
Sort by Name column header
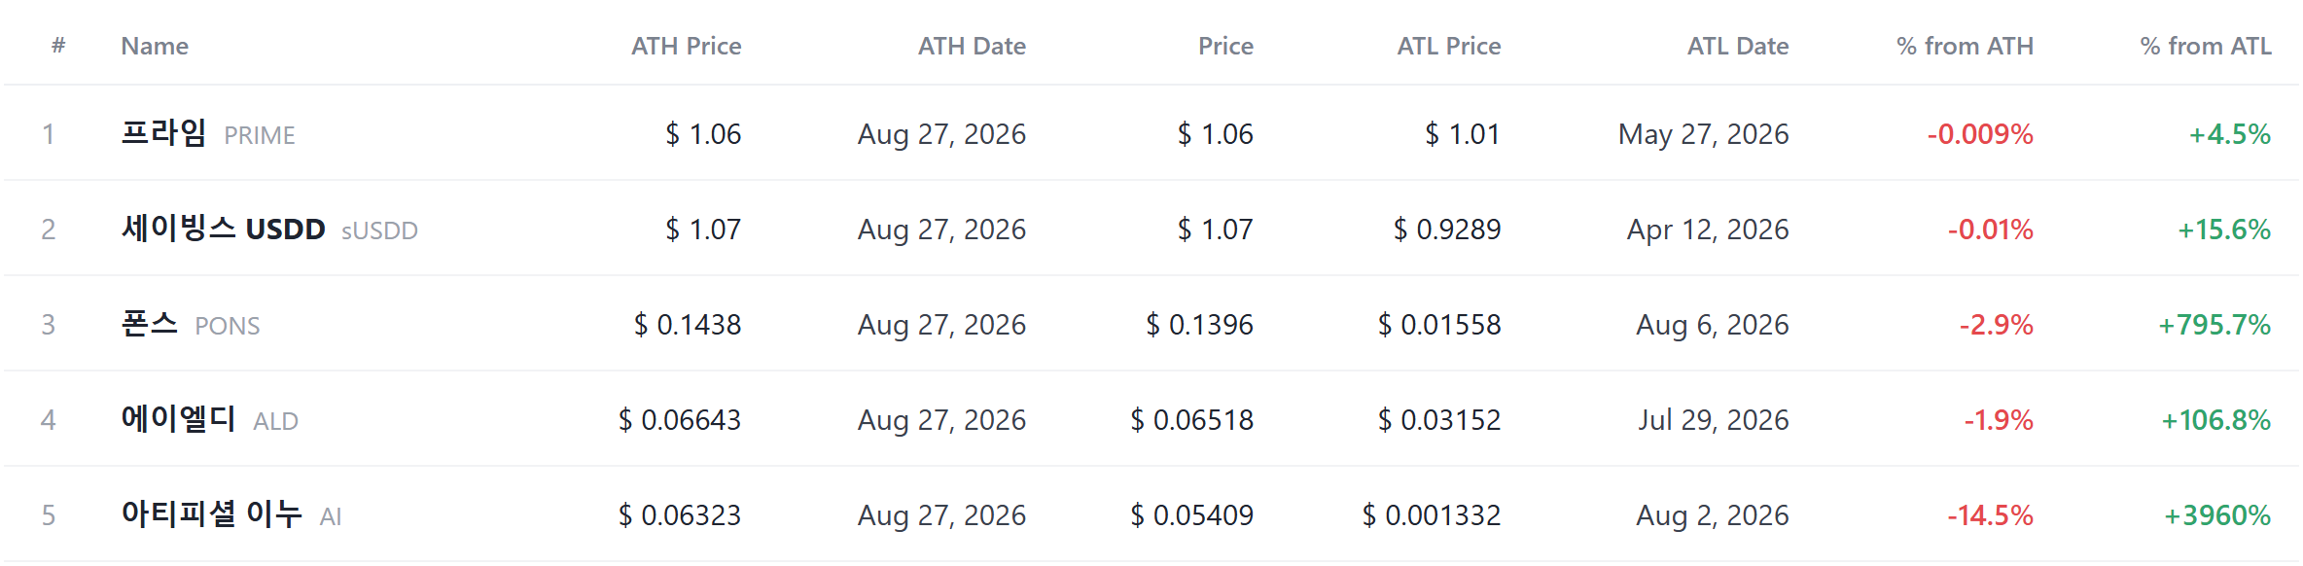click(155, 46)
